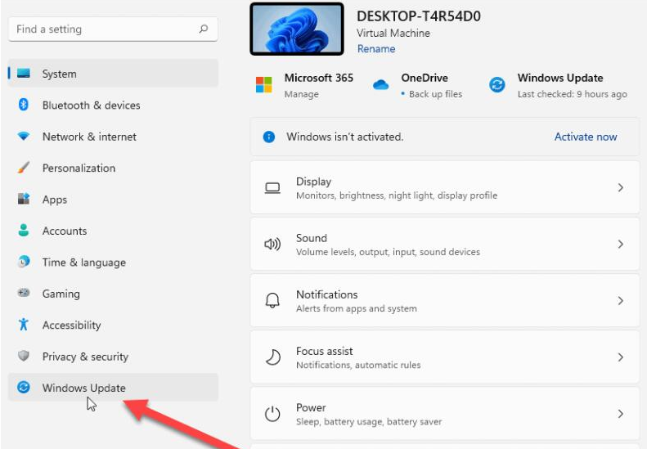The image size is (647, 449).
Task: Click the Microsoft 365 logo icon
Action: 263,85
